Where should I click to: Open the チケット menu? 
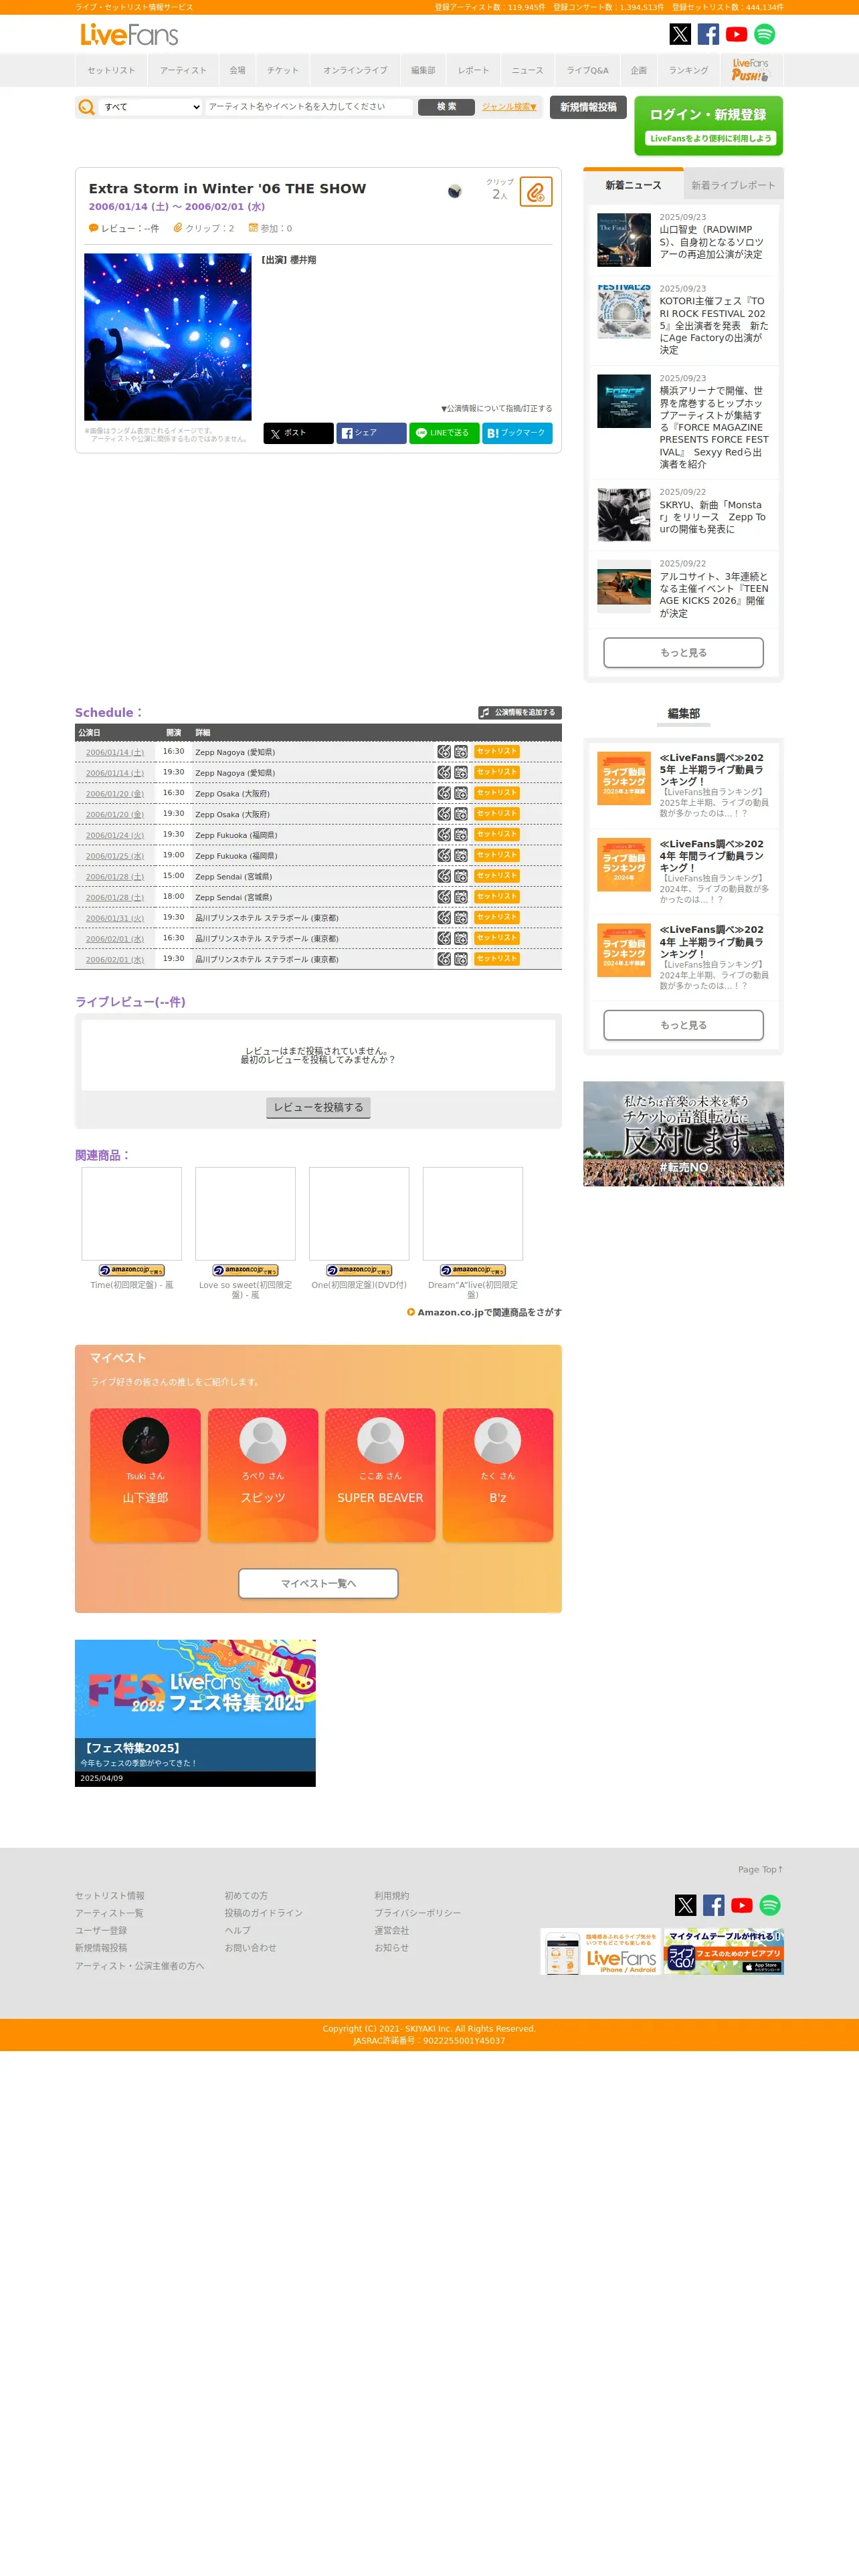click(283, 71)
